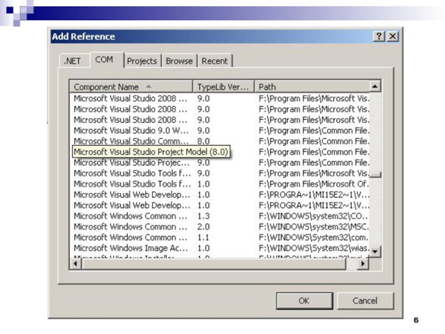
Task: Sort by the Path column header
Action: (312, 87)
